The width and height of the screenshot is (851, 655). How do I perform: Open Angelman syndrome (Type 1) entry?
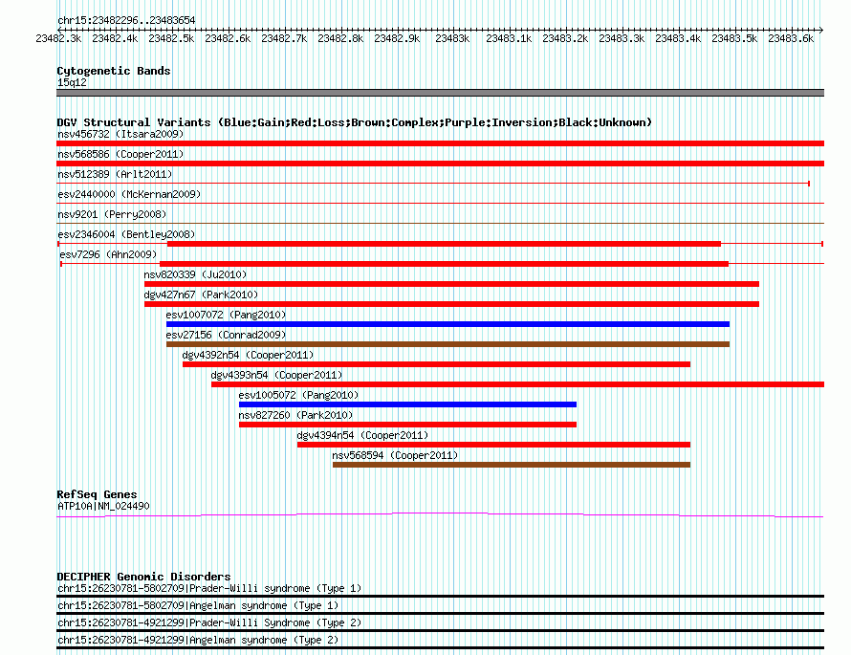(198, 605)
